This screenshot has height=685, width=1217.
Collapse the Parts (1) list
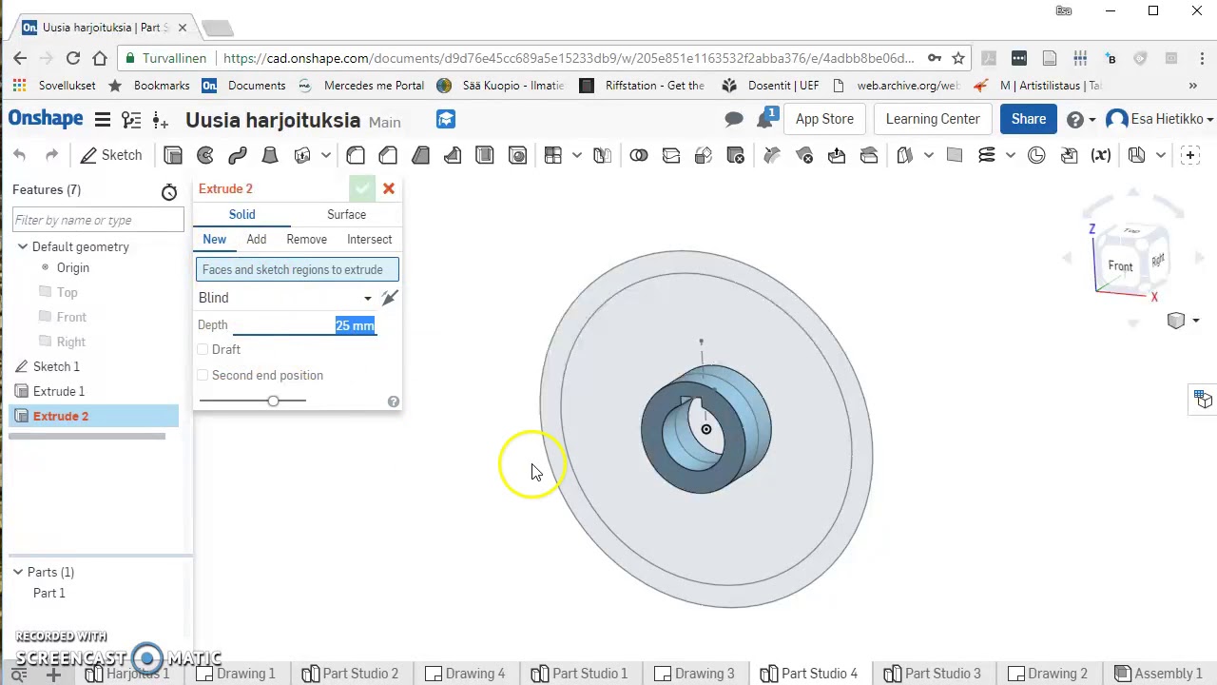[x=17, y=572]
